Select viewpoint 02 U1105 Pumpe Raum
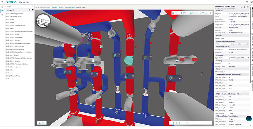Screen dimensions: 253x129 [15, 37]
